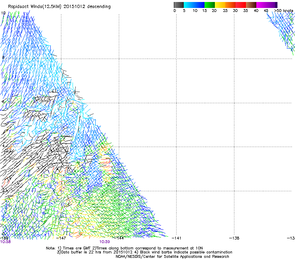Select the legend scale label "20"
Image resolution: width=295 pixels, height=259 pixels.
tap(214, 11)
